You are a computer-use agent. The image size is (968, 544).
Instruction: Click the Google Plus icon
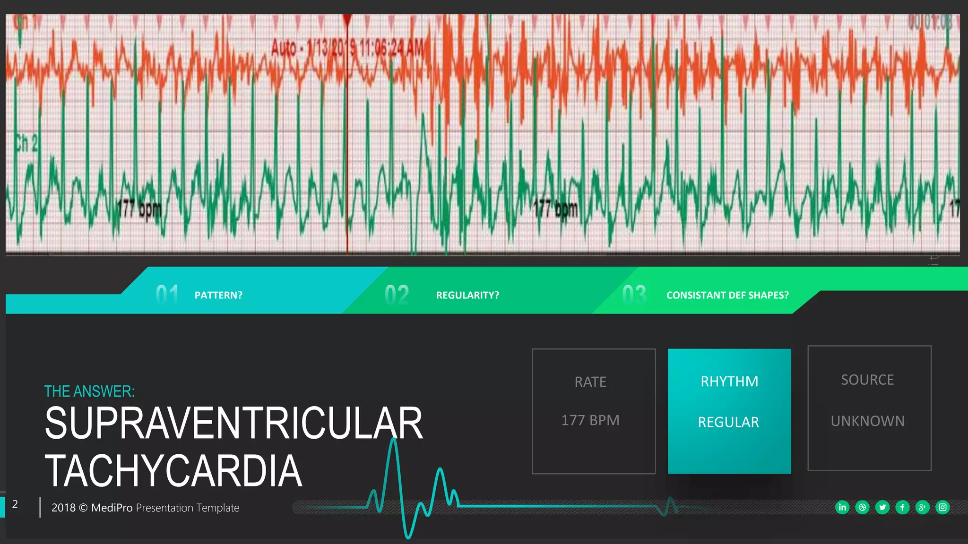coord(922,507)
